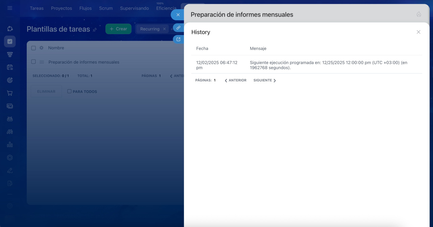433x227 pixels.
Task: Toggle the select-all checkbox in header row
Action: click(33, 48)
